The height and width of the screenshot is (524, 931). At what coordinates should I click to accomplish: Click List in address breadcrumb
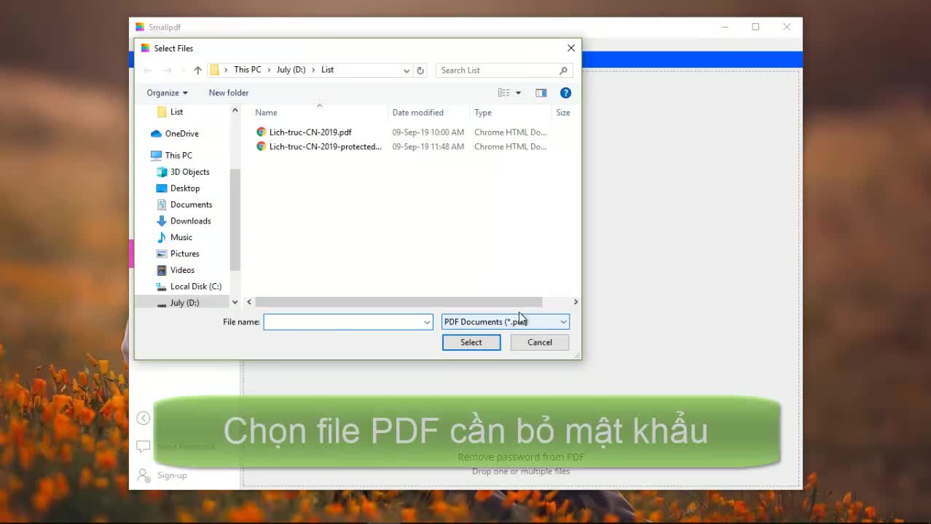327,70
